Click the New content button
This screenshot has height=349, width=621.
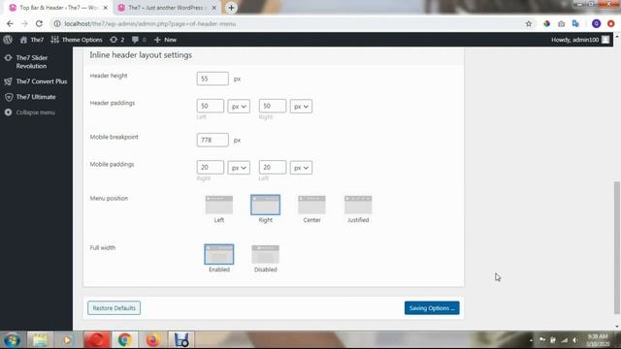coord(165,40)
